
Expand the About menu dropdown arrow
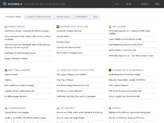pos(133,4)
